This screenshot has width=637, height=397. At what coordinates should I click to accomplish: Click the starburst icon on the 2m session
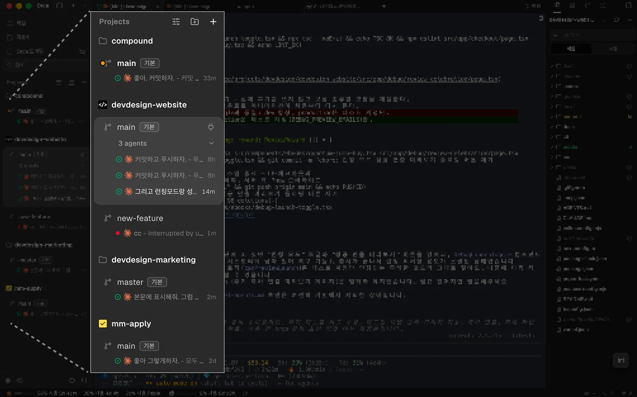tap(127, 297)
